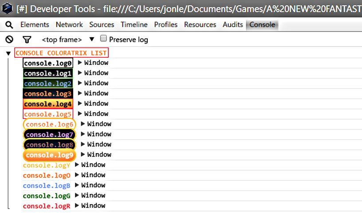Expand the Window object next to console.log1
Viewport: 362px width, 213px height.
[80, 72]
